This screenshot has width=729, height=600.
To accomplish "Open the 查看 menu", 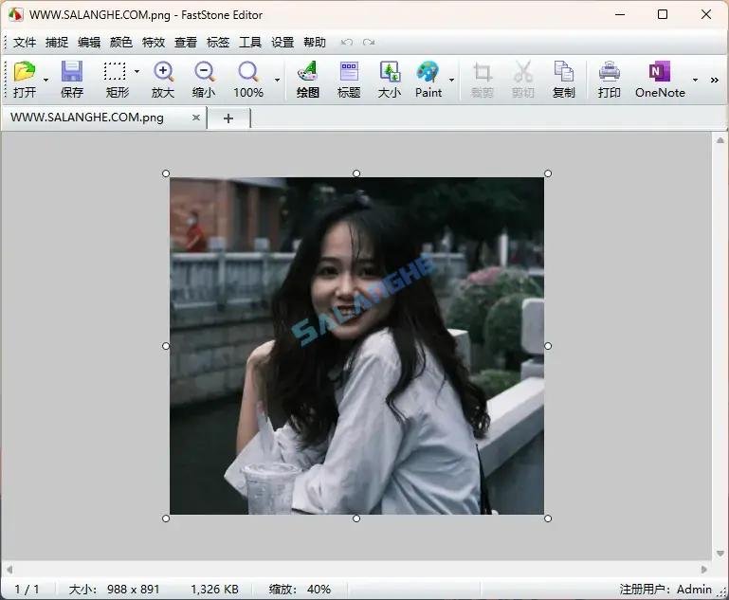I will pyautogui.click(x=186, y=43).
